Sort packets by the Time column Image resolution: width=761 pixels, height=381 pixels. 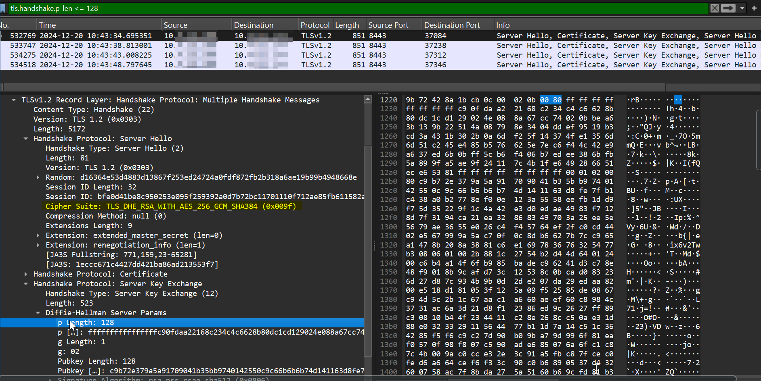point(47,25)
